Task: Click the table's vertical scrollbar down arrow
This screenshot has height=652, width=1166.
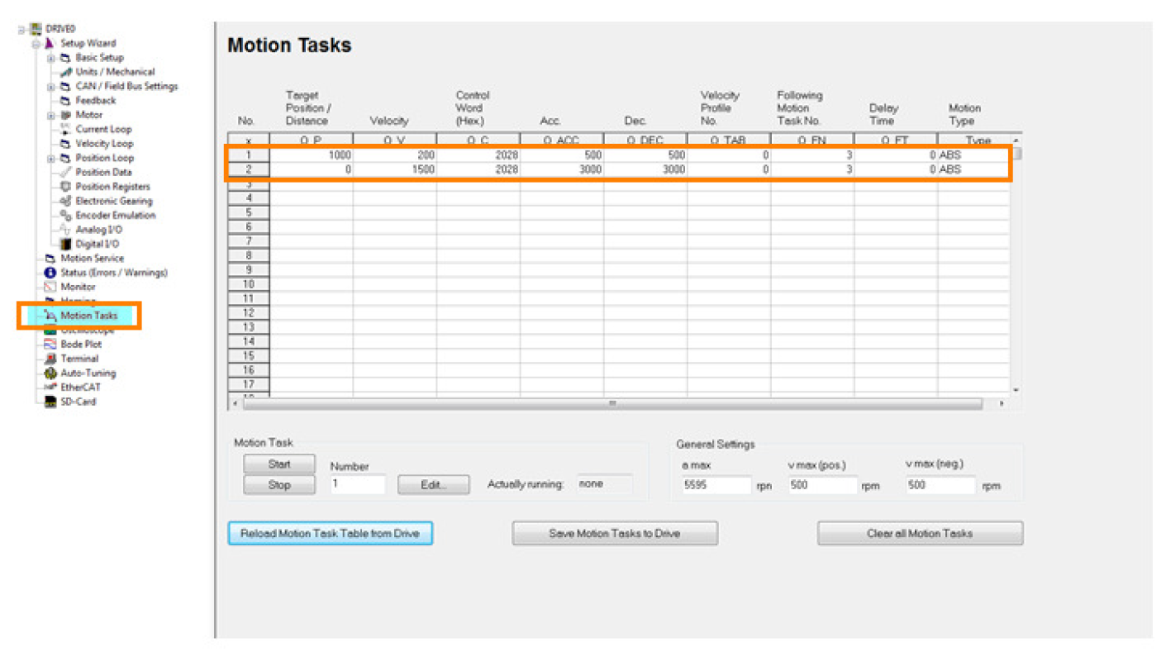Action: (1016, 390)
